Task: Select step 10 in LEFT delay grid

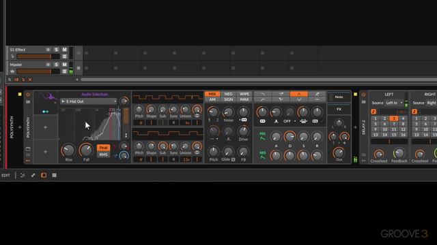Action: (x=384, y=129)
